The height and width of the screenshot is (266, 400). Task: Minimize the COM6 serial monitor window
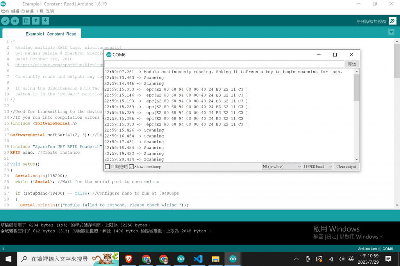click(319, 55)
